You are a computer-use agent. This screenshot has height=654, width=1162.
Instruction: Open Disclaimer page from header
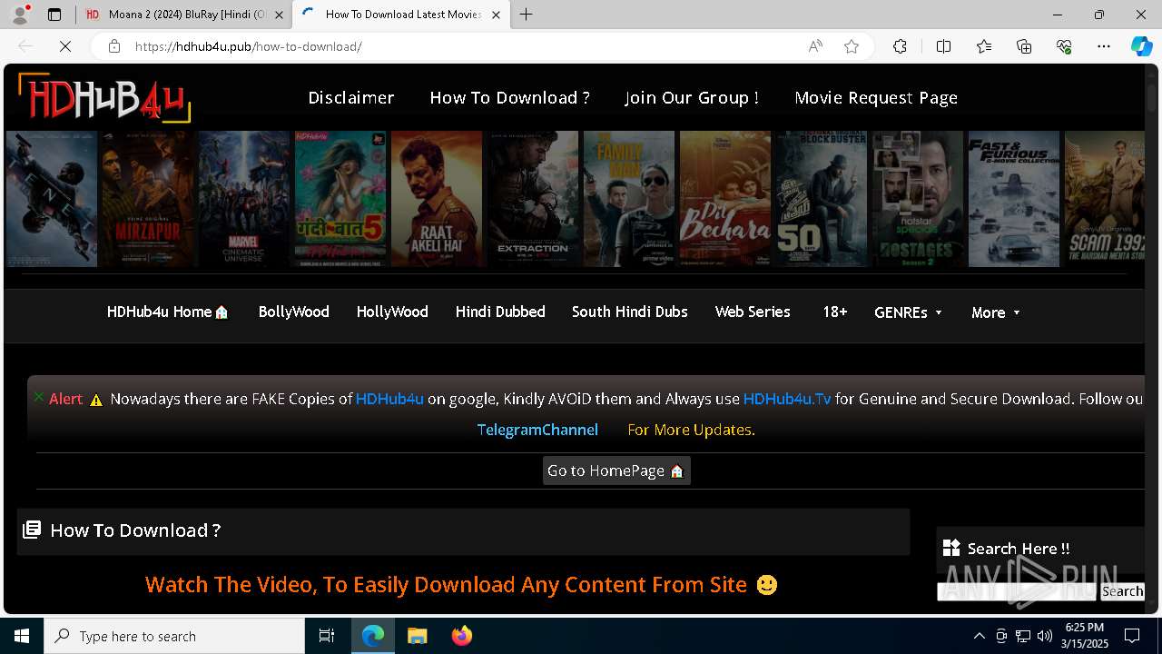click(351, 97)
